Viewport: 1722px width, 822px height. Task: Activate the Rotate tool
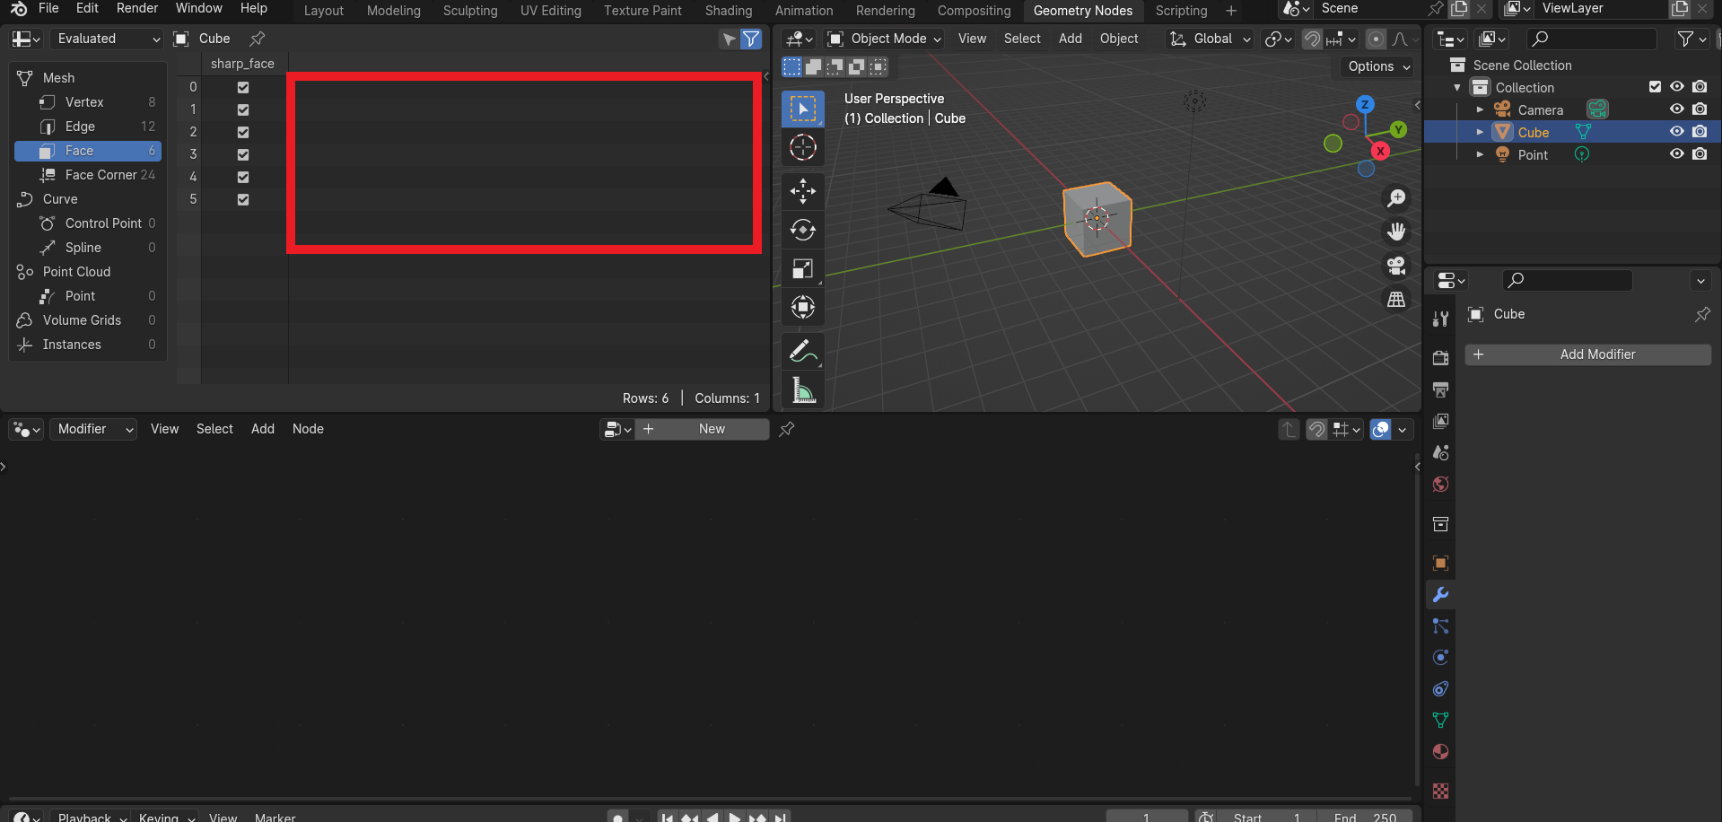[x=803, y=230]
